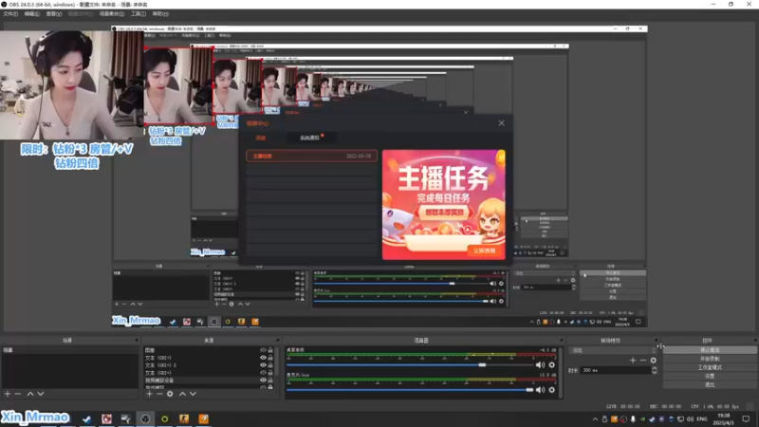
Task: Open the 编辑(E) menu
Action: pos(32,14)
